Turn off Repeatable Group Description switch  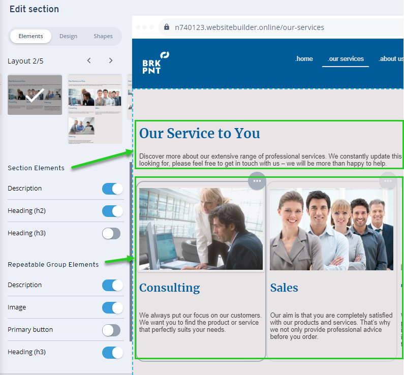click(112, 285)
